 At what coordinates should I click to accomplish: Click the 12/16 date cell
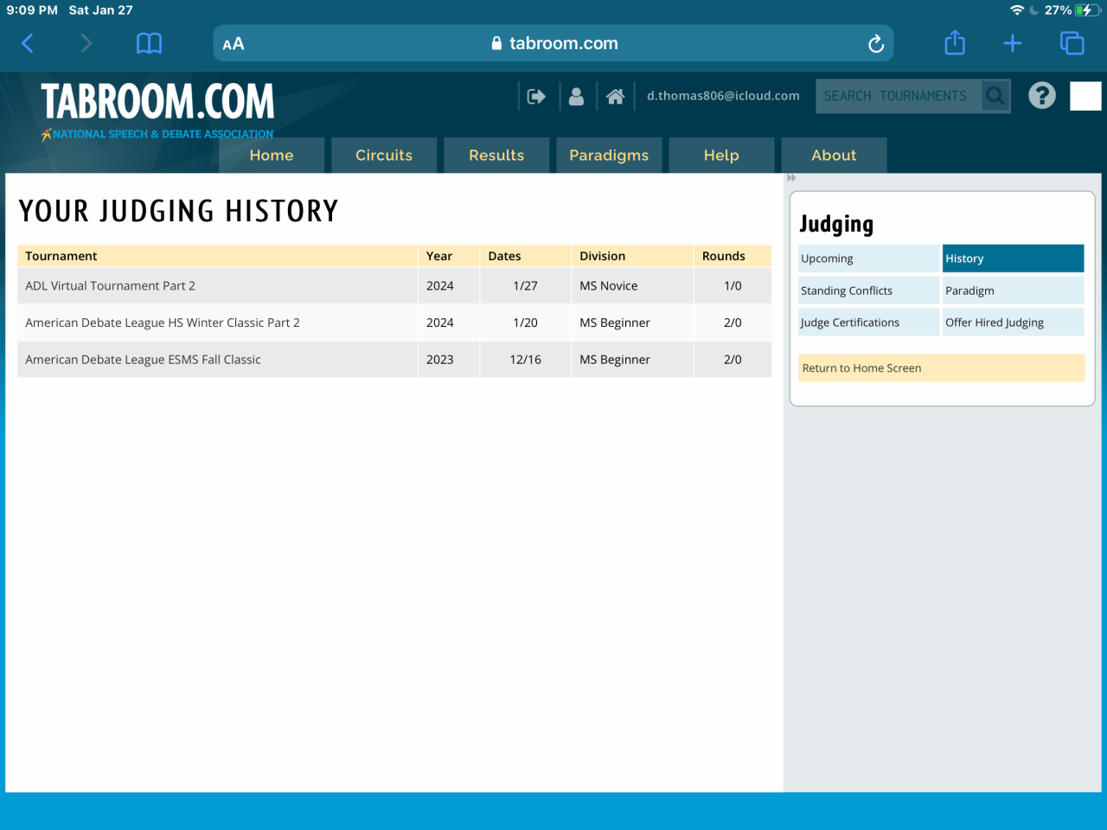(525, 360)
